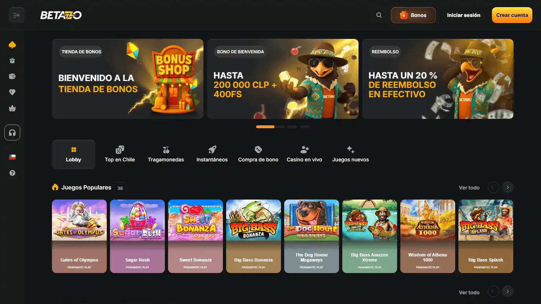Viewport: 541px width, 304px height.
Task: Switch to Casino en vivo tab
Action: (x=304, y=155)
